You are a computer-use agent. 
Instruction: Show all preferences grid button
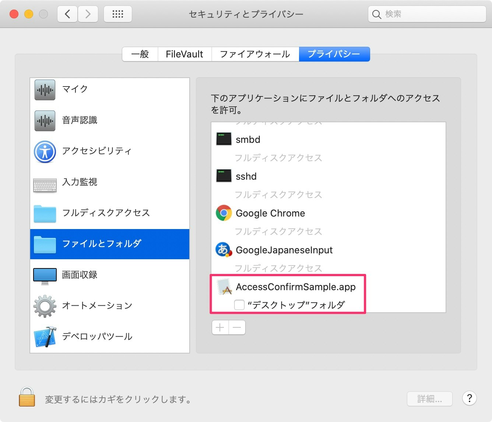coord(118,14)
